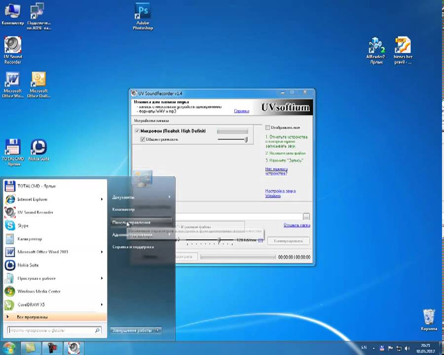The image size is (444, 355).
Task: Open the first pinned taskbar app beside Start
Action: (x=30, y=348)
